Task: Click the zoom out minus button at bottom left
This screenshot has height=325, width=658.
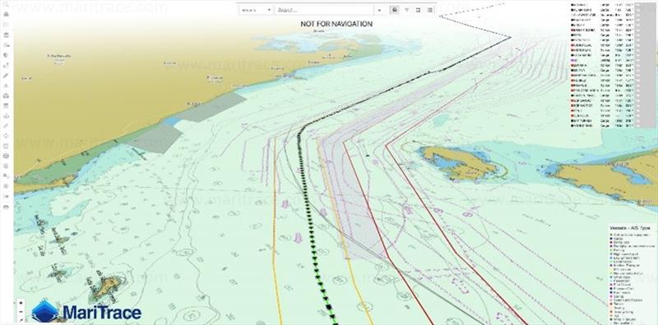Action: click(21, 312)
